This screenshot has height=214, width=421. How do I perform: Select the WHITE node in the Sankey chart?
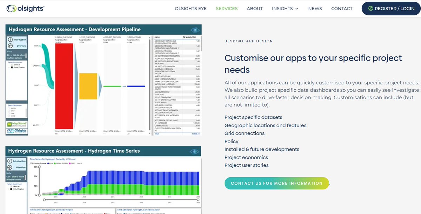click(x=41, y=125)
